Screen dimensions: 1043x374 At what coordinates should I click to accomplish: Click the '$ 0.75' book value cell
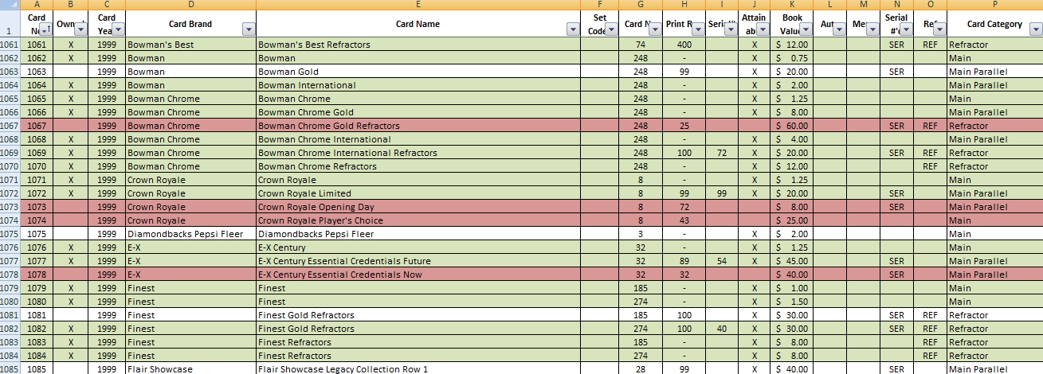tap(791, 58)
